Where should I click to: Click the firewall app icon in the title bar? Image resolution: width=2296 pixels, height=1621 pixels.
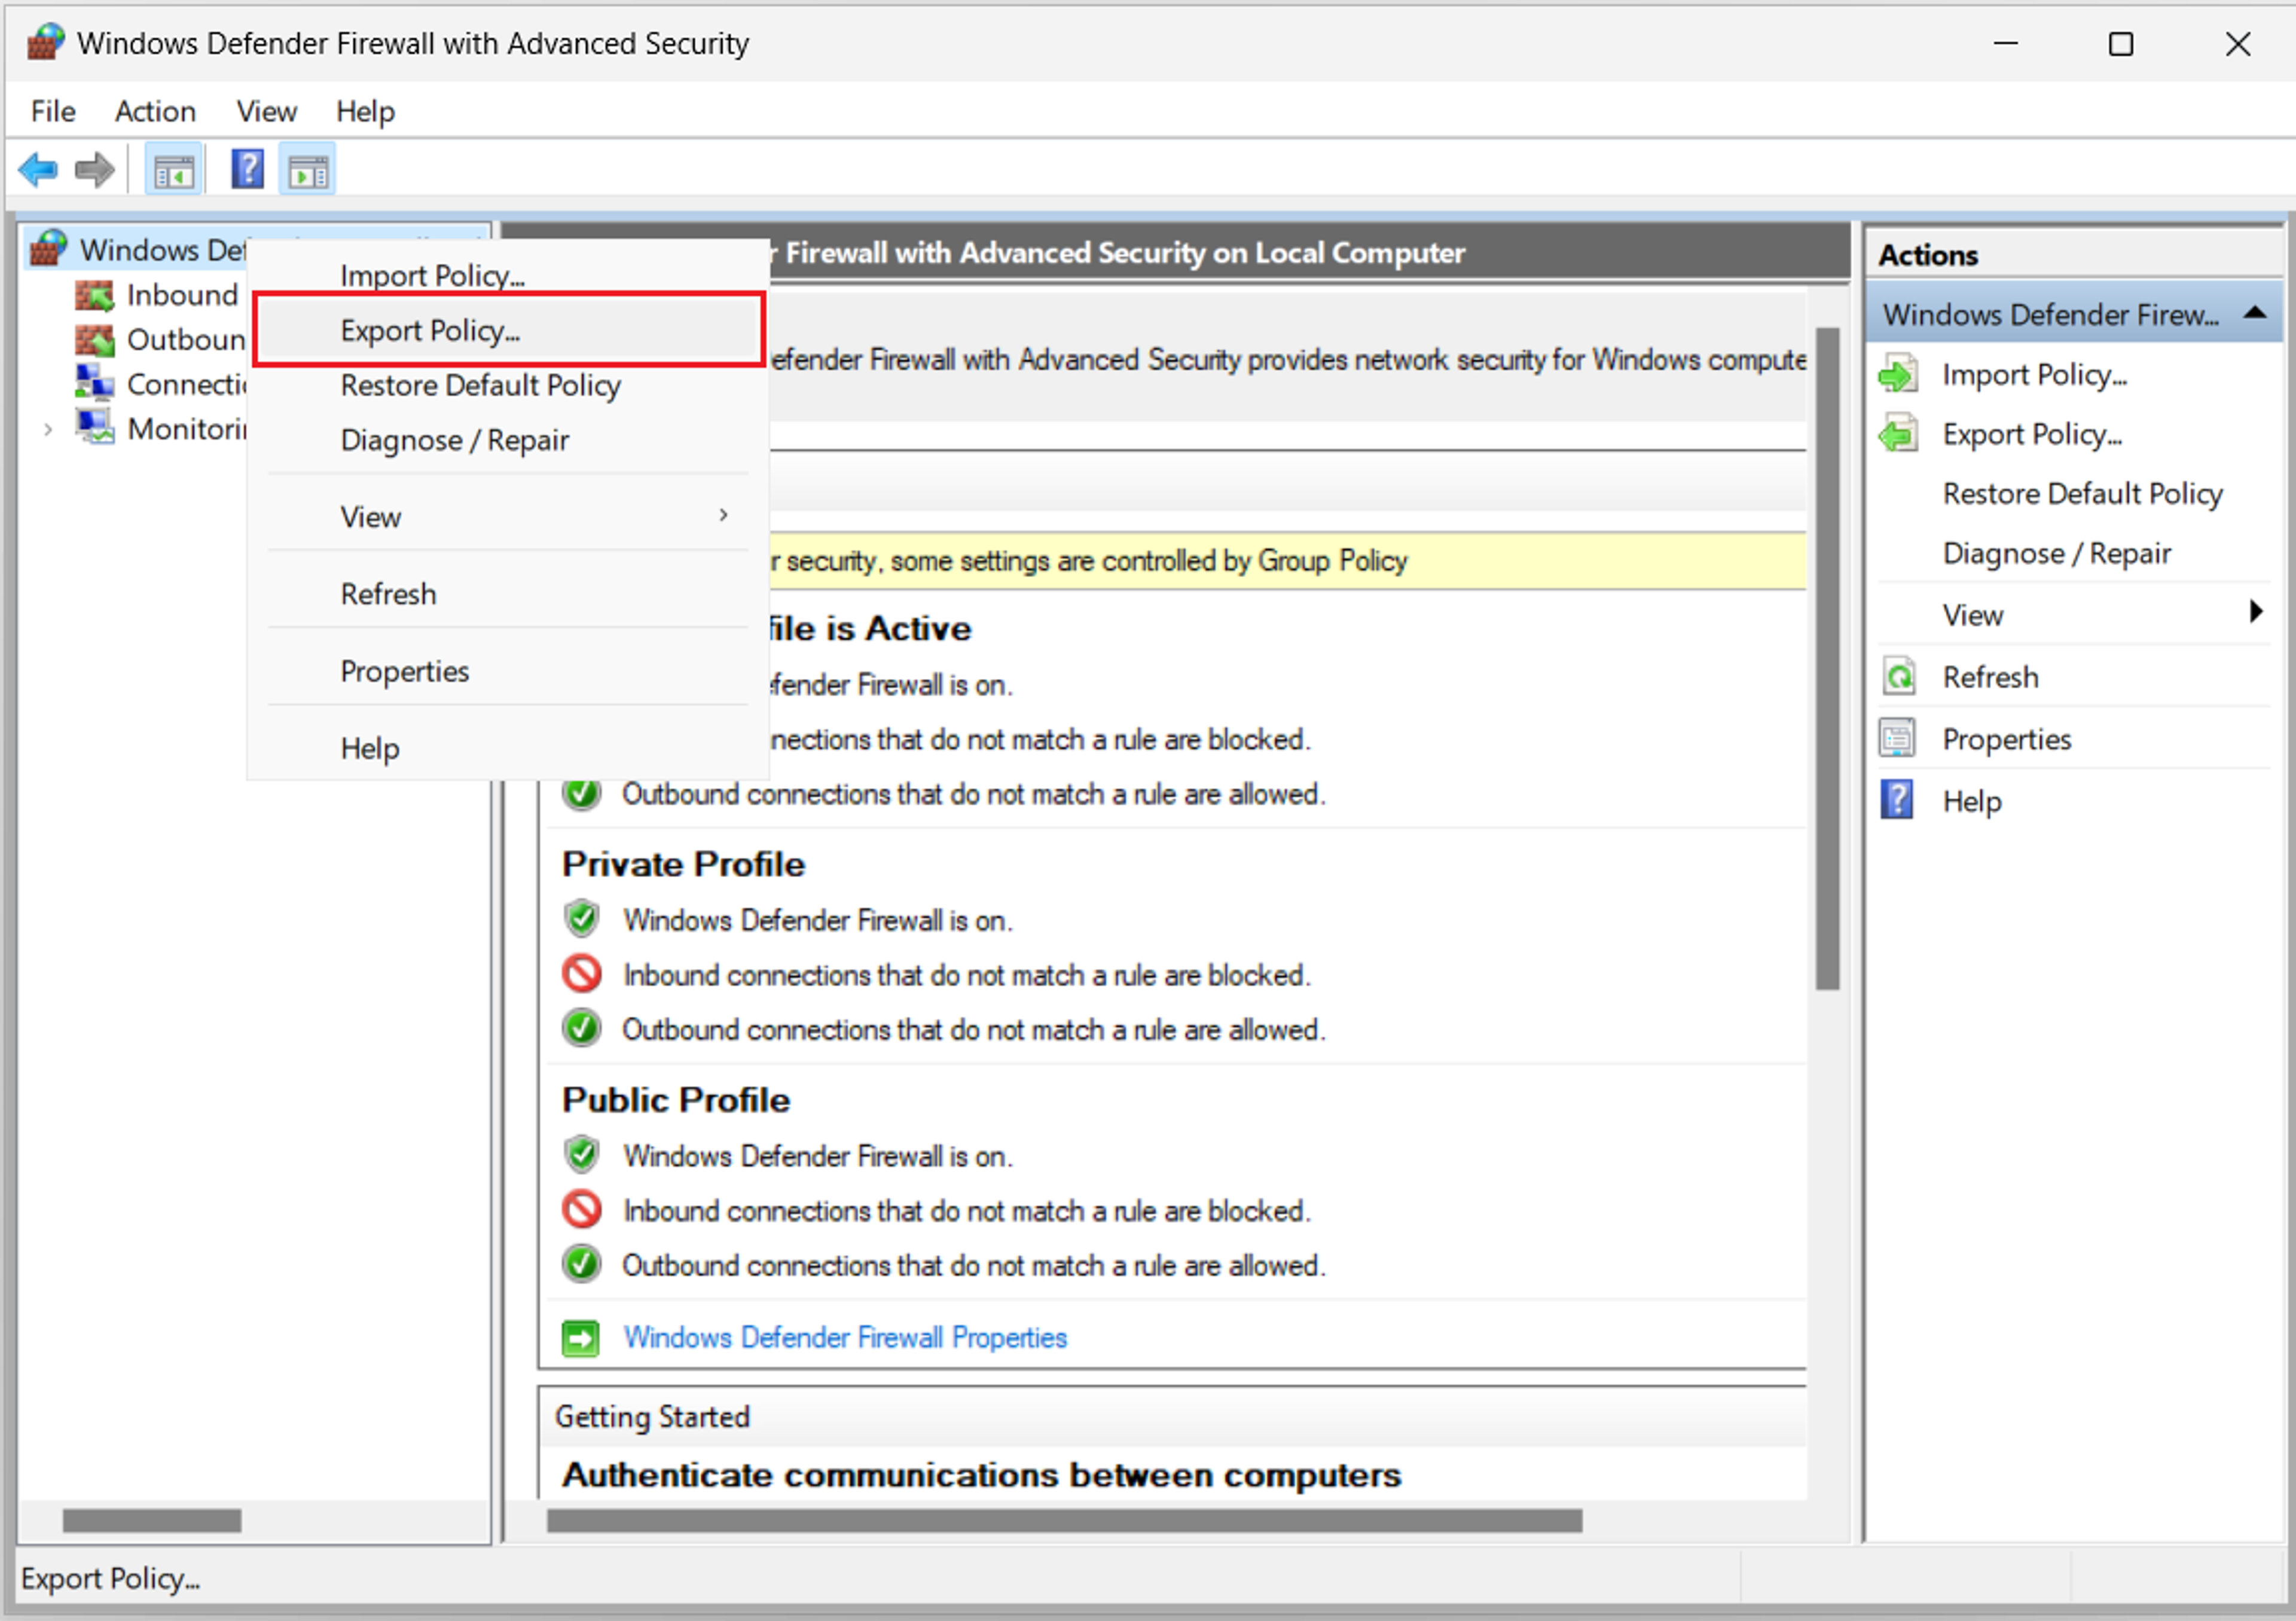[x=45, y=43]
